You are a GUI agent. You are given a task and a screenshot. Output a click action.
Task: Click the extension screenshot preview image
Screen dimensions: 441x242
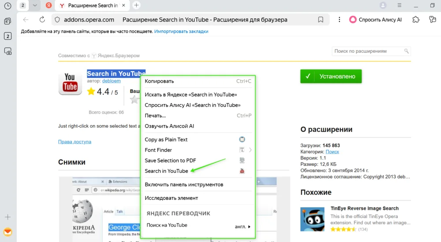point(174,209)
